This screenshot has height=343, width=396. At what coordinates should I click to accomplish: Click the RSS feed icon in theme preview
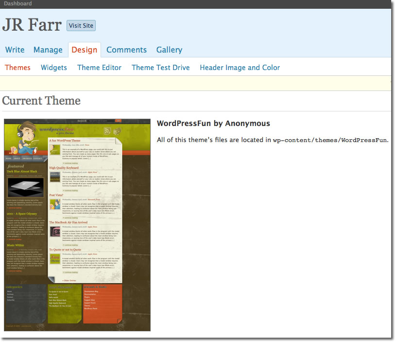point(107,131)
